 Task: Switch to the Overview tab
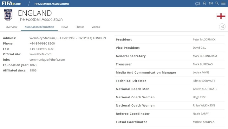click(x=11, y=27)
